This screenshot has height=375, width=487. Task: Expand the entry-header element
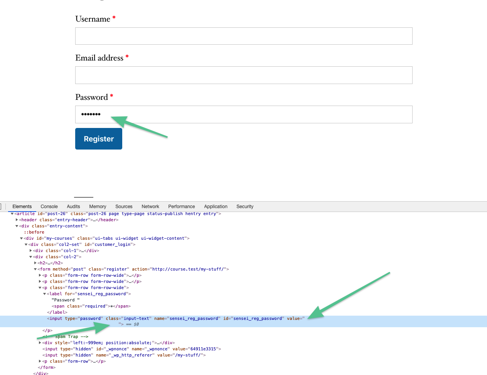pos(17,220)
